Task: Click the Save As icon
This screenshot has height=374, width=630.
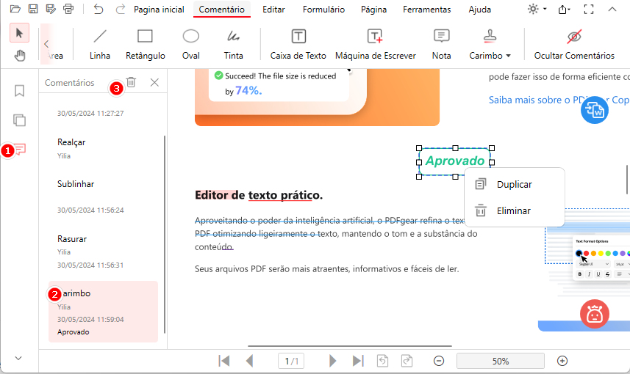Action: click(x=51, y=9)
